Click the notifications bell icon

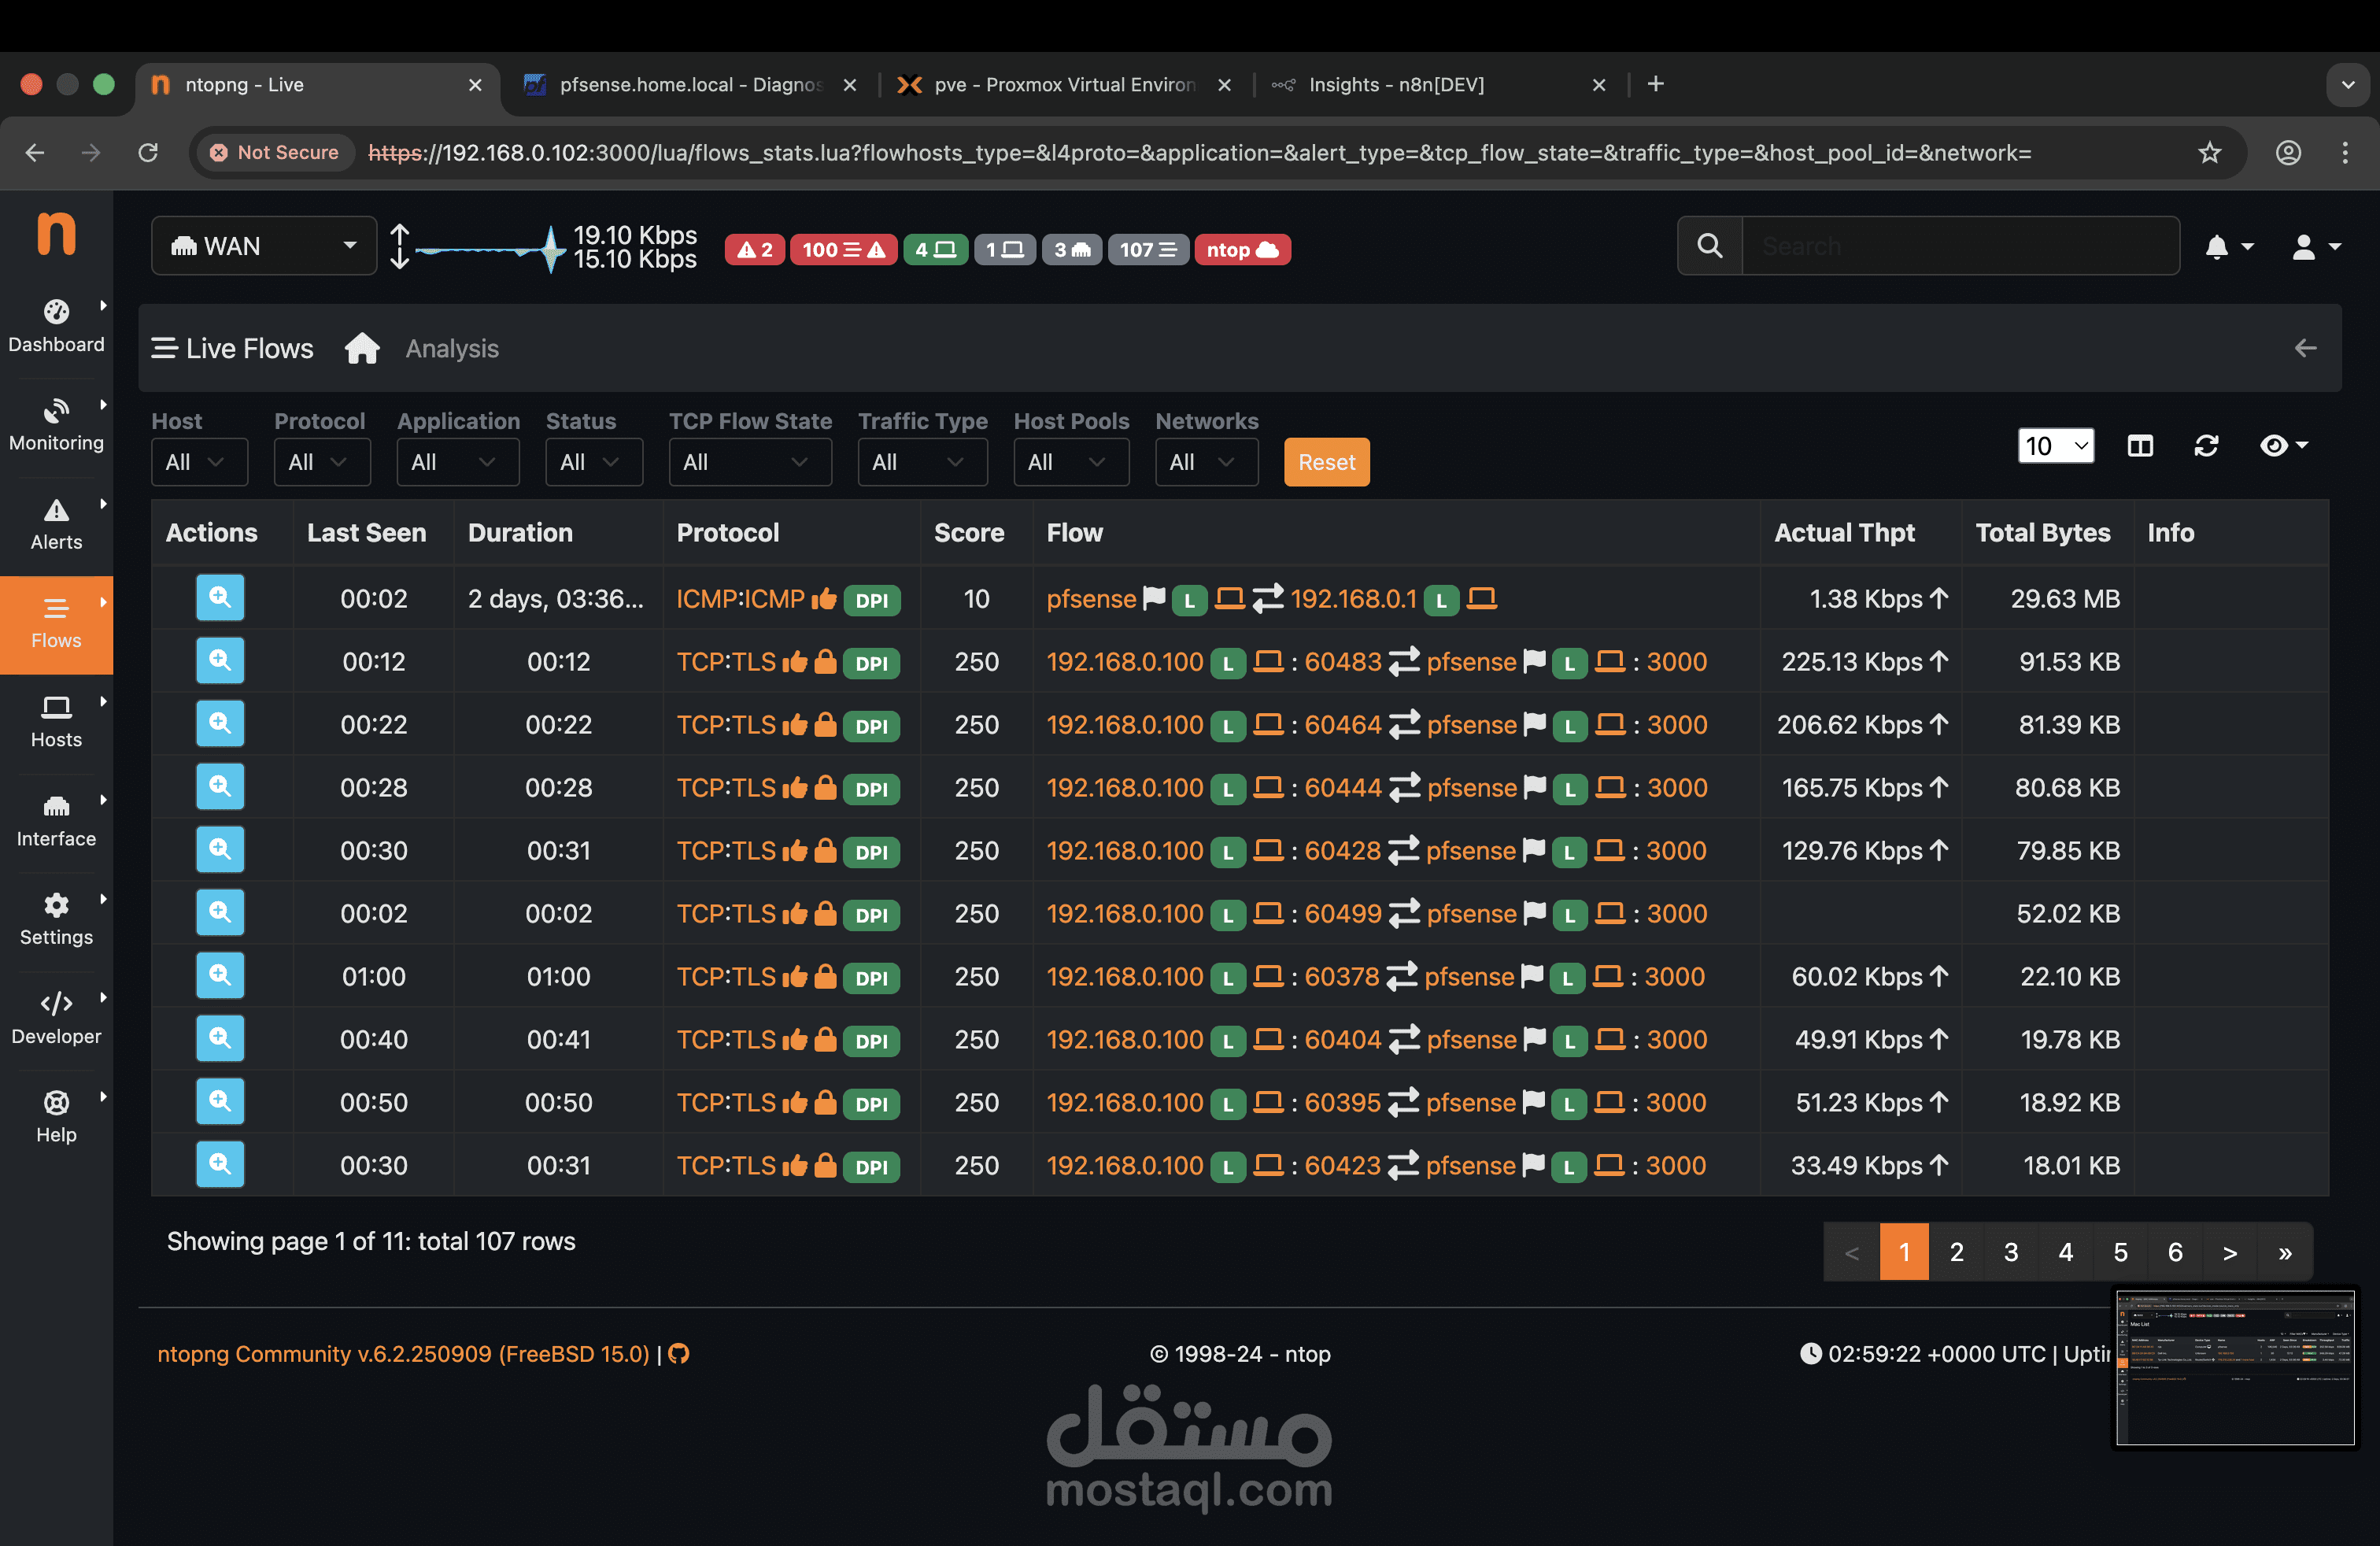[2216, 247]
